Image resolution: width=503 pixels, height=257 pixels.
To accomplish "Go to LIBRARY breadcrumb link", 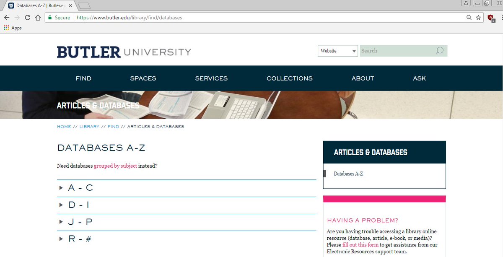I will coord(89,127).
